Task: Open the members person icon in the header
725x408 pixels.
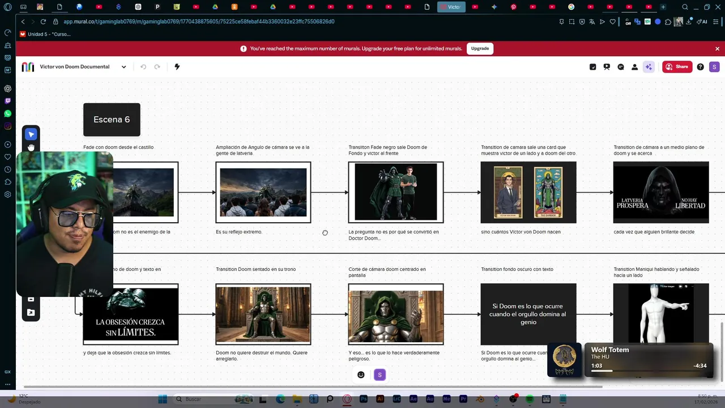Action: pyautogui.click(x=634, y=67)
